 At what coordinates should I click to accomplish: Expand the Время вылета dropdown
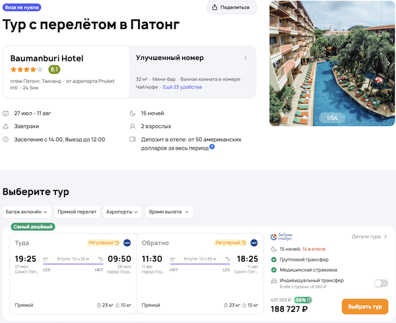click(x=170, y=212)
